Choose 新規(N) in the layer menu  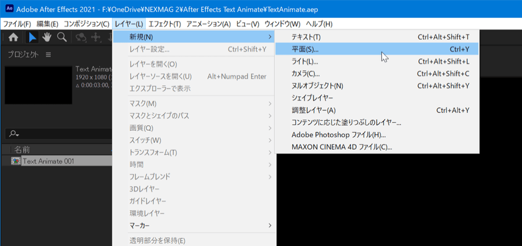point(194,36)
